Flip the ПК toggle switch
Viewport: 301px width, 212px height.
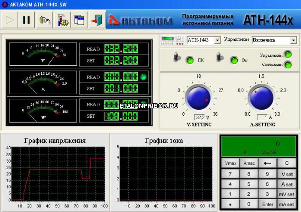(x=176, y=58)
